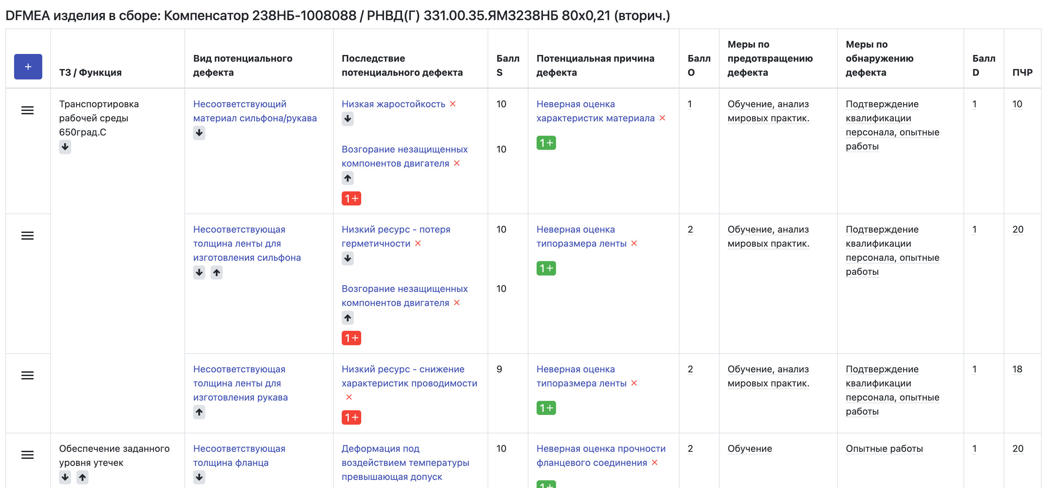Move down 'Низкий ресурс - потеря герметичности' consequence
Viewport: 1047px width, 488px height.
coord(347,258)
